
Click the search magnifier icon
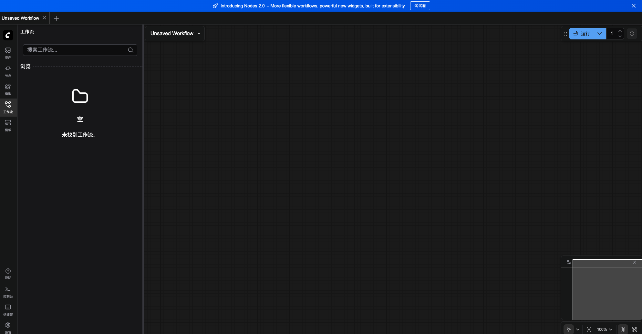(x=131, y=50)
